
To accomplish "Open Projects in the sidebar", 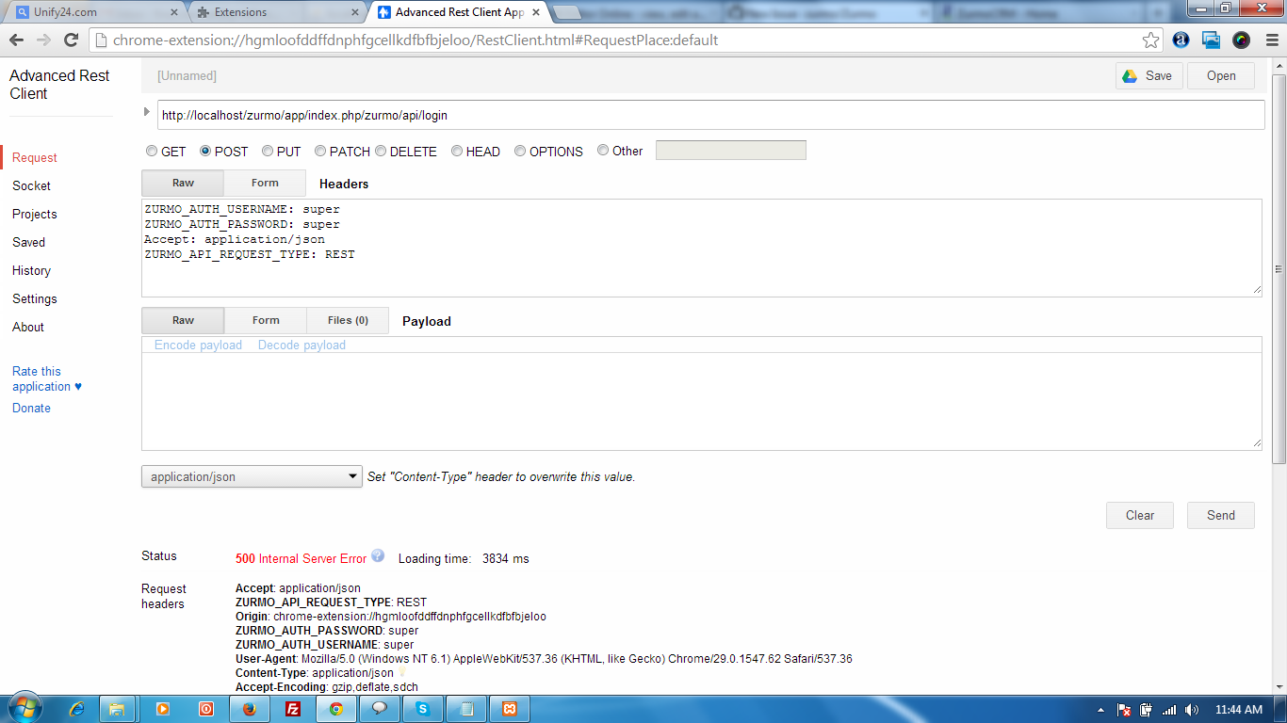I will pyautogui.click(x=35, y=214).
